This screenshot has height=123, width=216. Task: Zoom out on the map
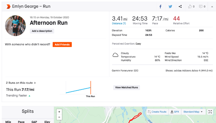click(59, 117)
